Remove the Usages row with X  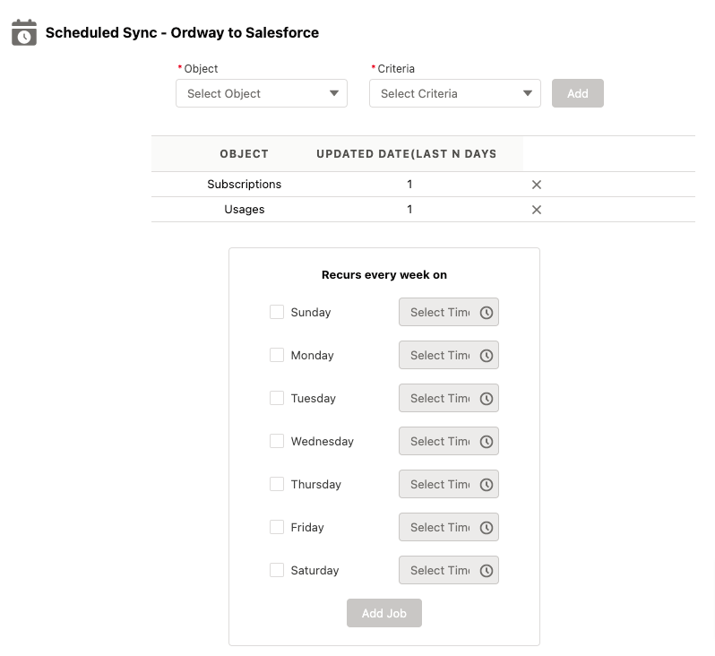pyautogui.click(x=536, y=210)
